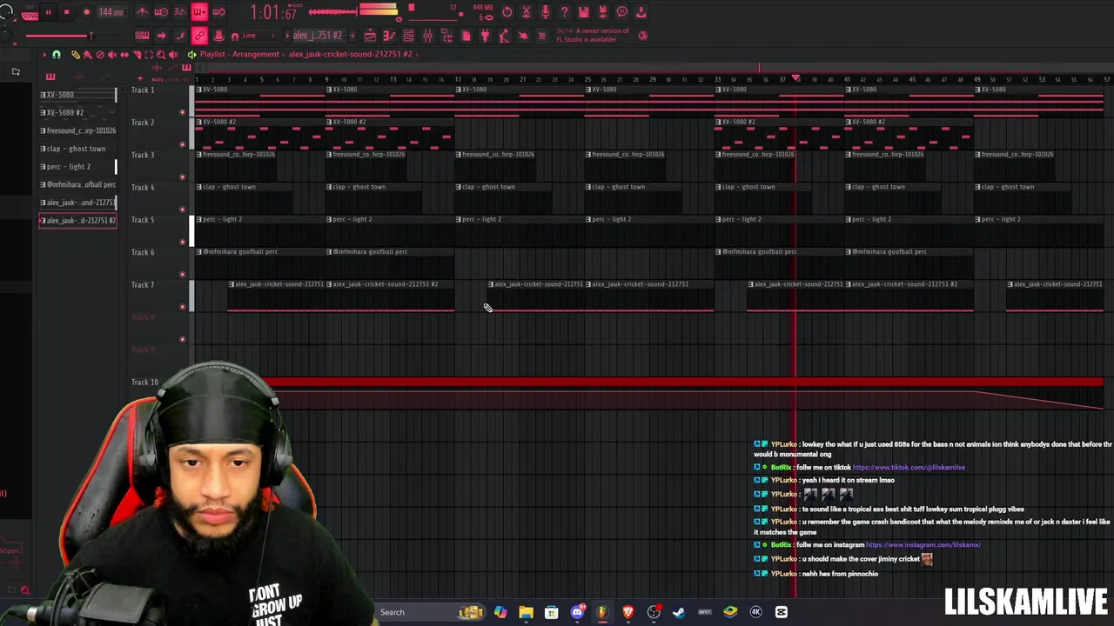Image resolution: width=1114 pixels, height=626 pixels.
Task: Toggle Pat/Song mode switch
Action: tap(30, 12)
